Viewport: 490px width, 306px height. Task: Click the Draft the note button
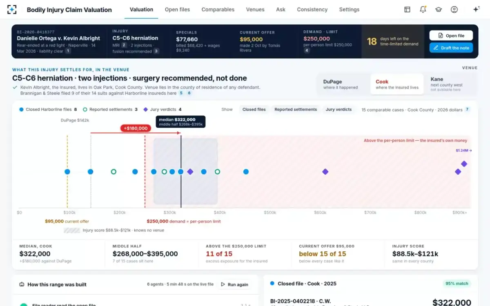click(451, 48)
